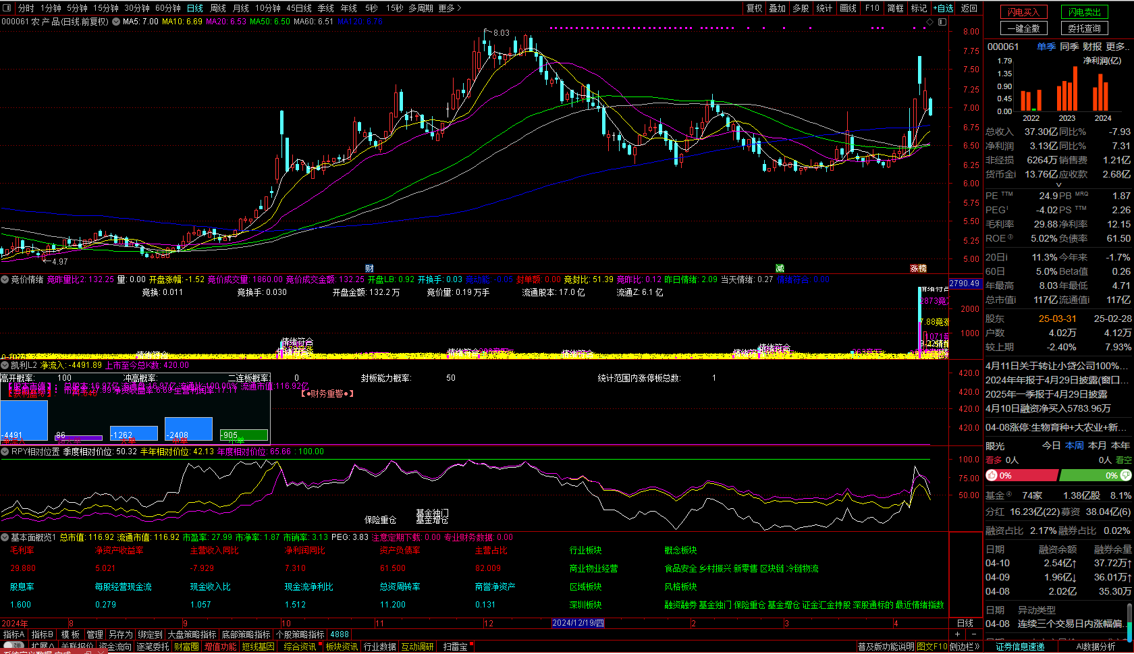Click the highlighted 2024/12/19 date marker
The image size is (1134, 654).
[578, 623]
